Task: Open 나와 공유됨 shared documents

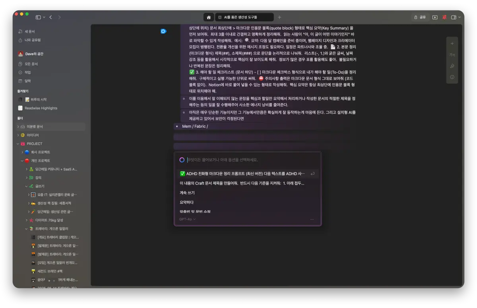Action: pos(29,40)
